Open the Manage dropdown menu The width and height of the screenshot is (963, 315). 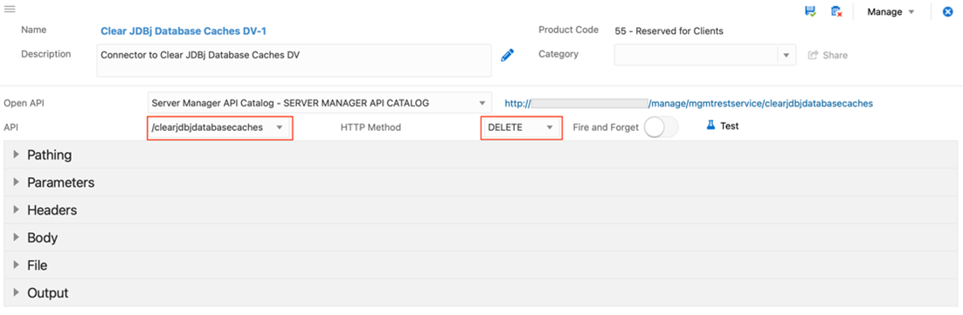[x=890, y=12]
